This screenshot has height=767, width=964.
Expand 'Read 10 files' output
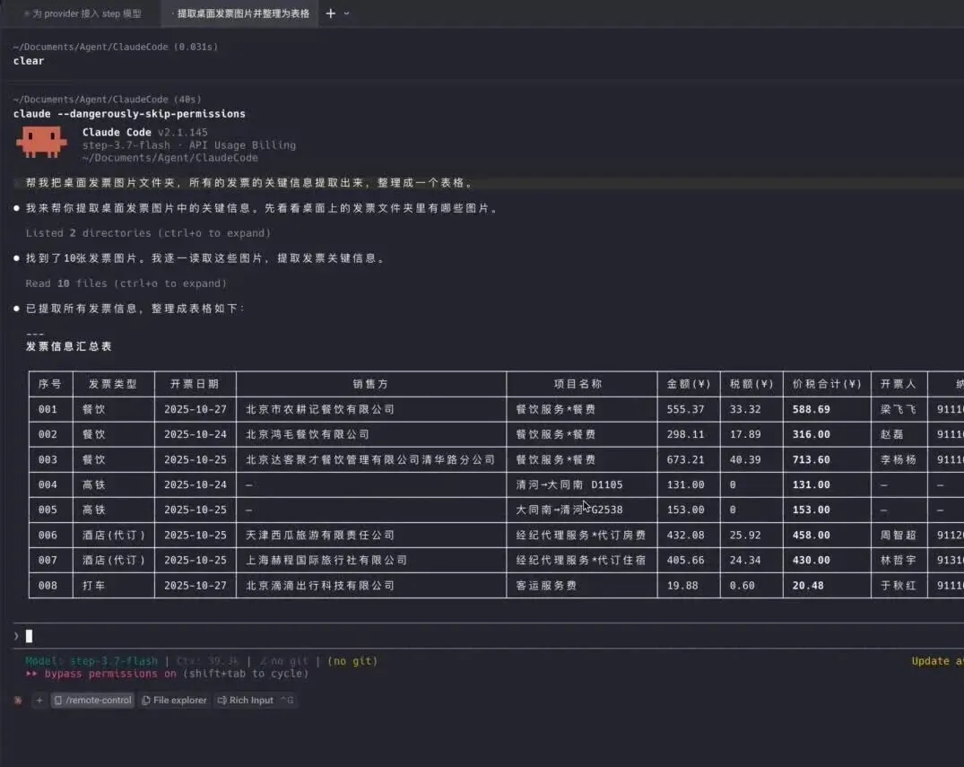click(x=126, y=283)
